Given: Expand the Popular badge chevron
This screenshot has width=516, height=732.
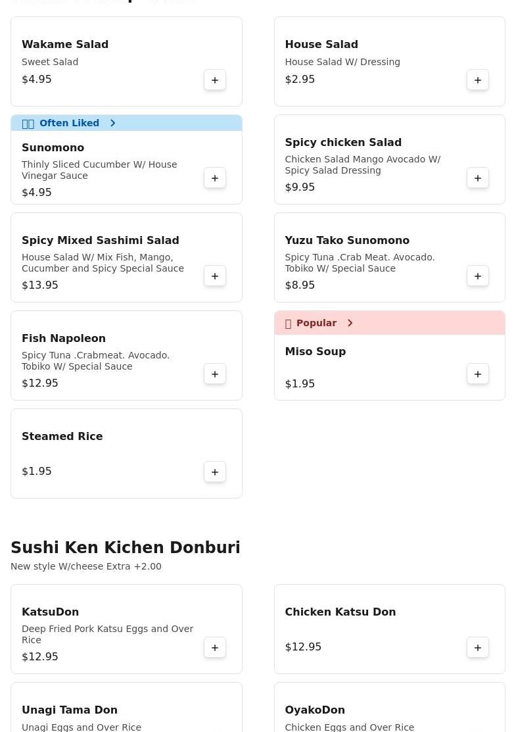Looking at the screenshot, I should point(350,323).
